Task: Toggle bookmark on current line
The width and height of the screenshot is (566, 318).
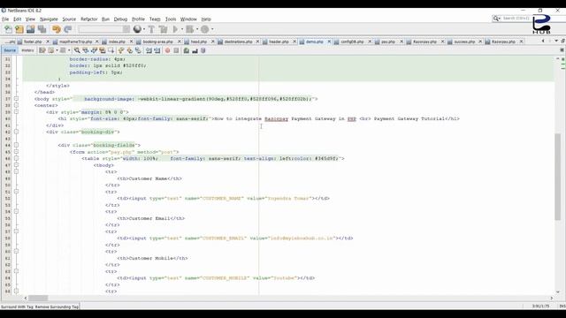Action: (x=138, y=51)
